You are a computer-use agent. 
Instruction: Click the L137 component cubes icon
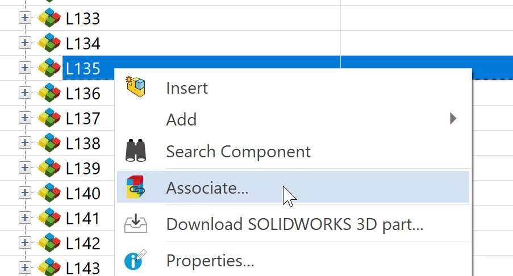tap(49, 118)
